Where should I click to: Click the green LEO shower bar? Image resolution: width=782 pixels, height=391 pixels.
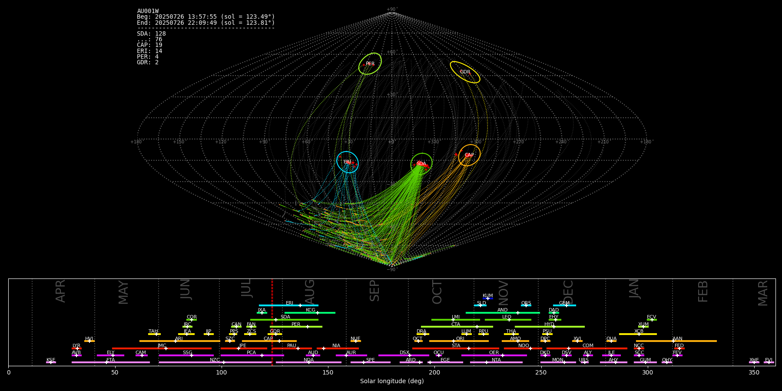click(x=508, y=320)
